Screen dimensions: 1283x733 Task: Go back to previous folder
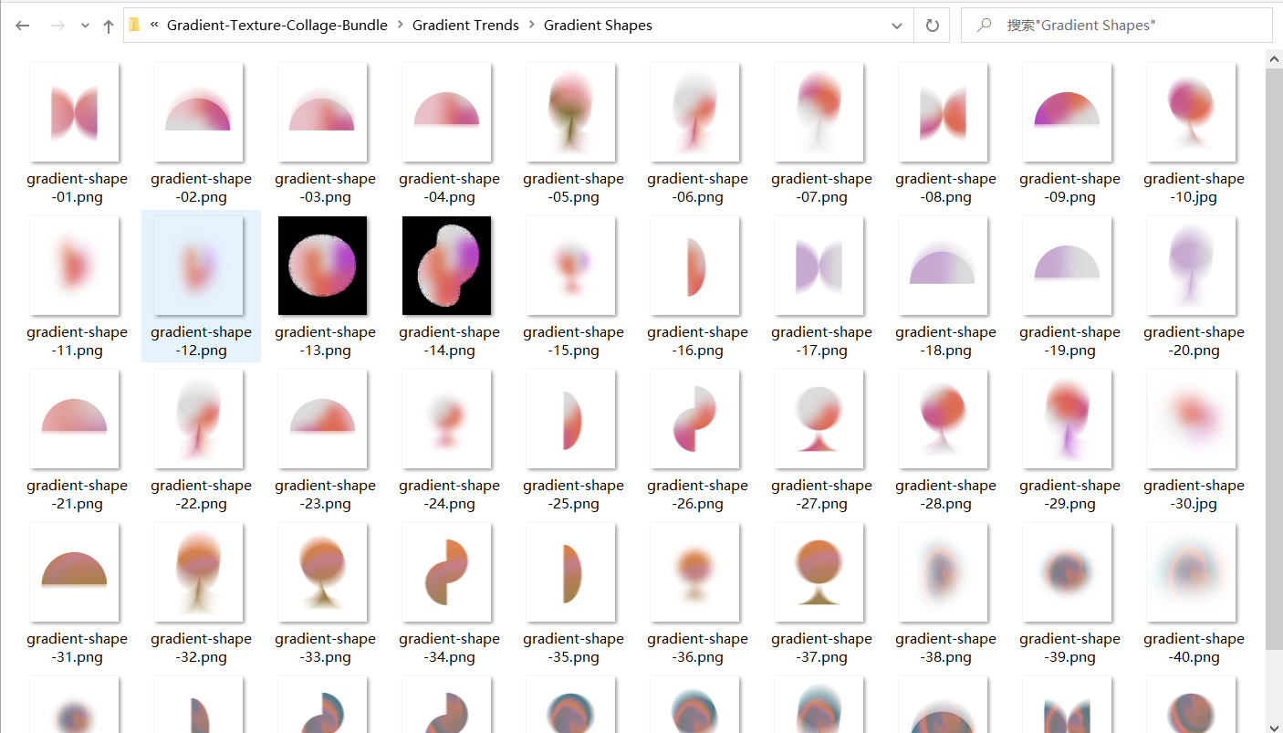[x=23, y=26]
